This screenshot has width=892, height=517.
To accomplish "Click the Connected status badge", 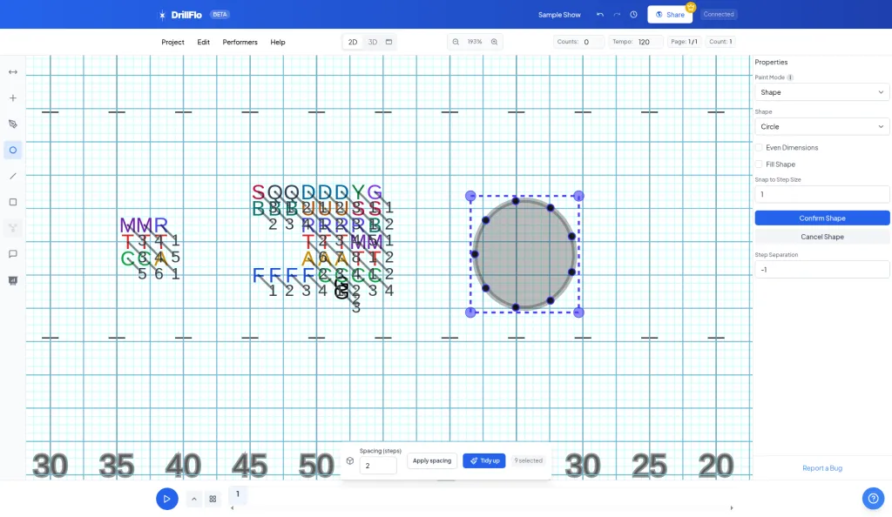I will [719, 14].
